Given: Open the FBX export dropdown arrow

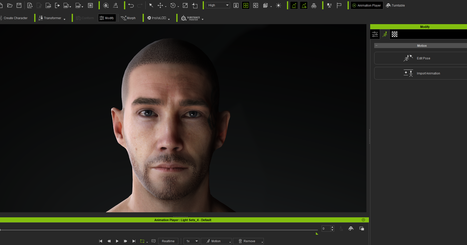Looking at the screenshot, I should tap(82, 7).
